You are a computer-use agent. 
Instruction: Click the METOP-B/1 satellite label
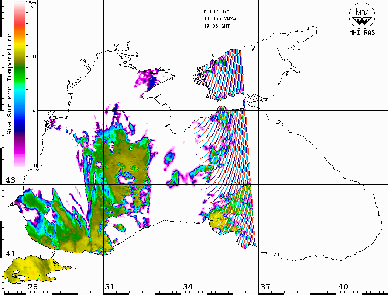click(x=217, y=11)
